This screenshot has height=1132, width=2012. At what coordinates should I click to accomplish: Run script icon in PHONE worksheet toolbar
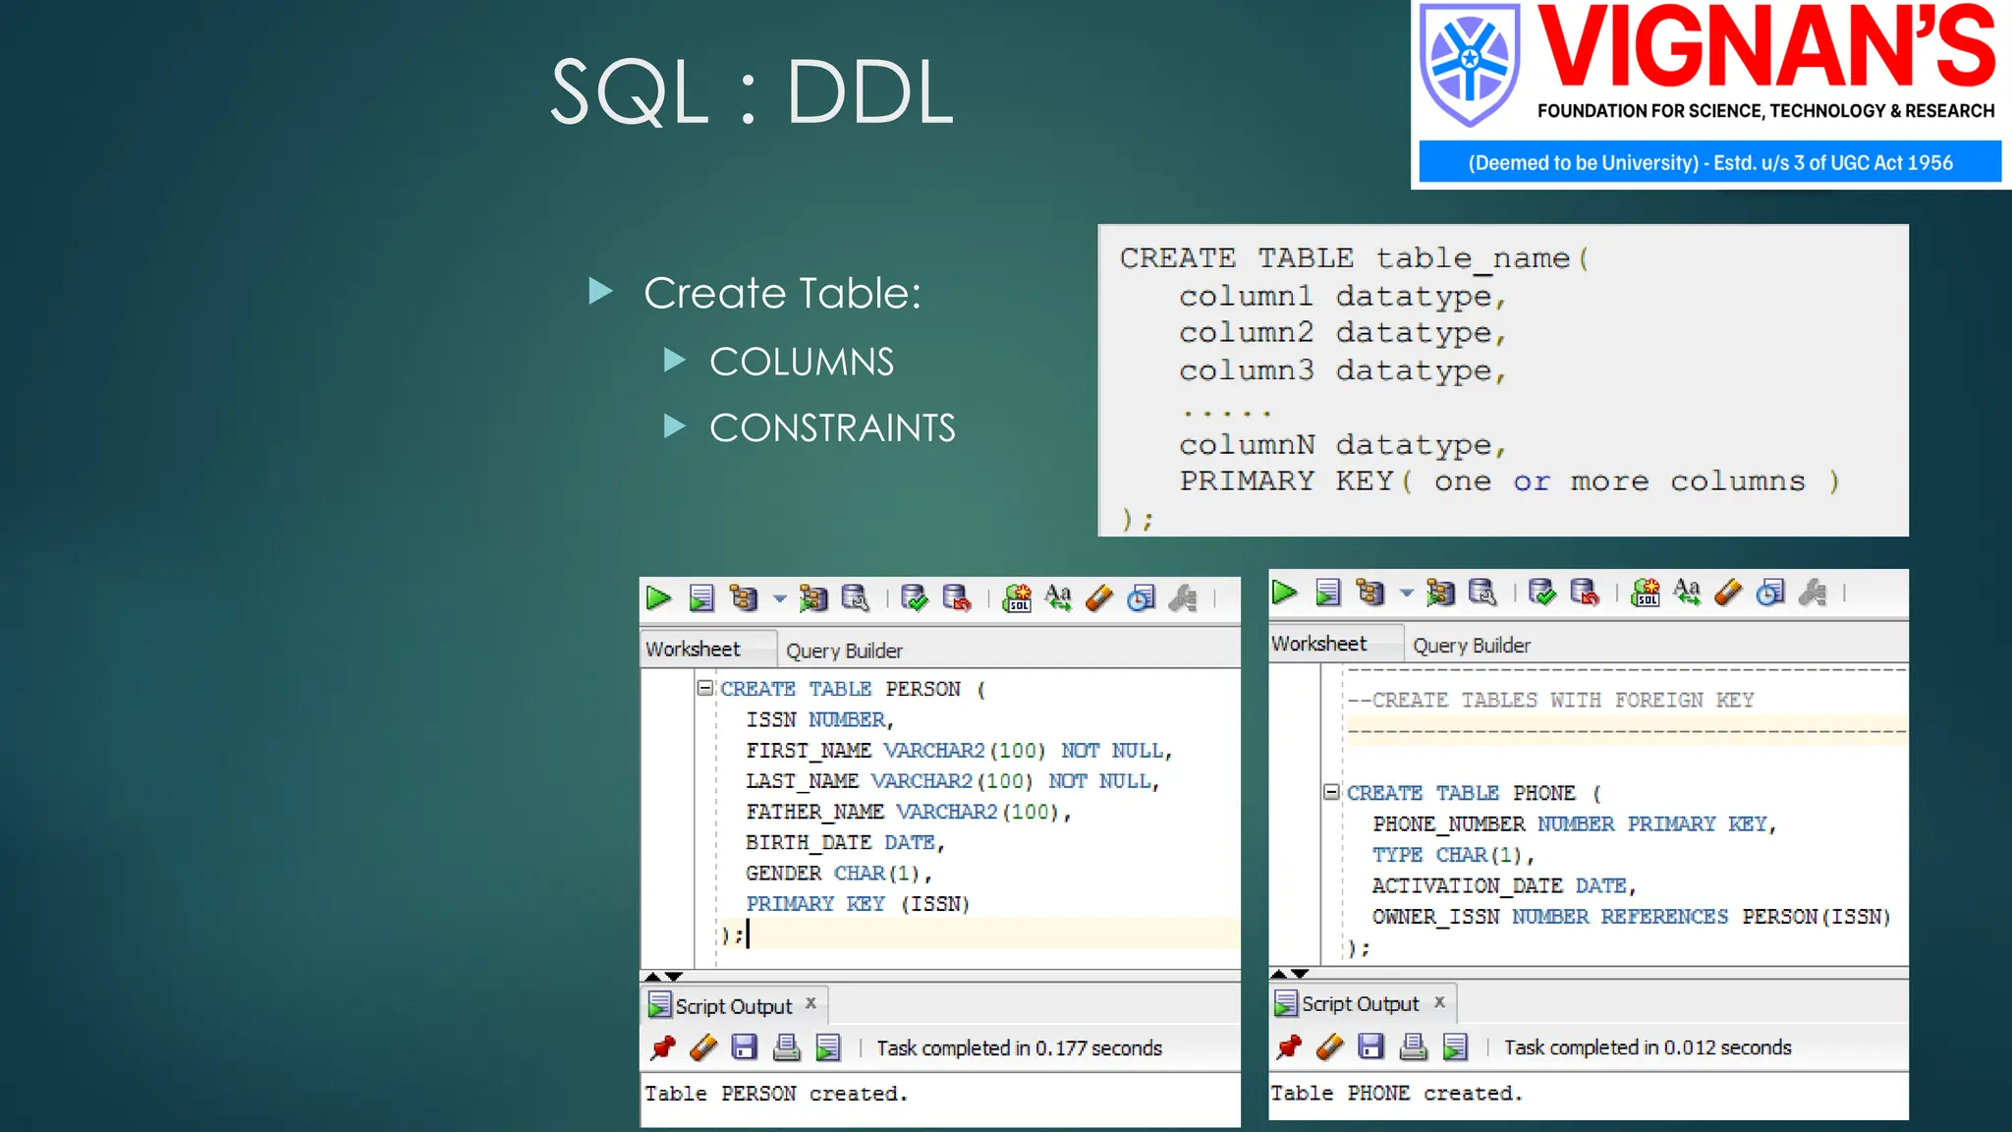[1328, 593]
